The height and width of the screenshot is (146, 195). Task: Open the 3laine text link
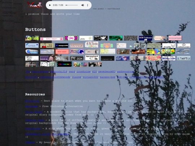tap(77, 77)
